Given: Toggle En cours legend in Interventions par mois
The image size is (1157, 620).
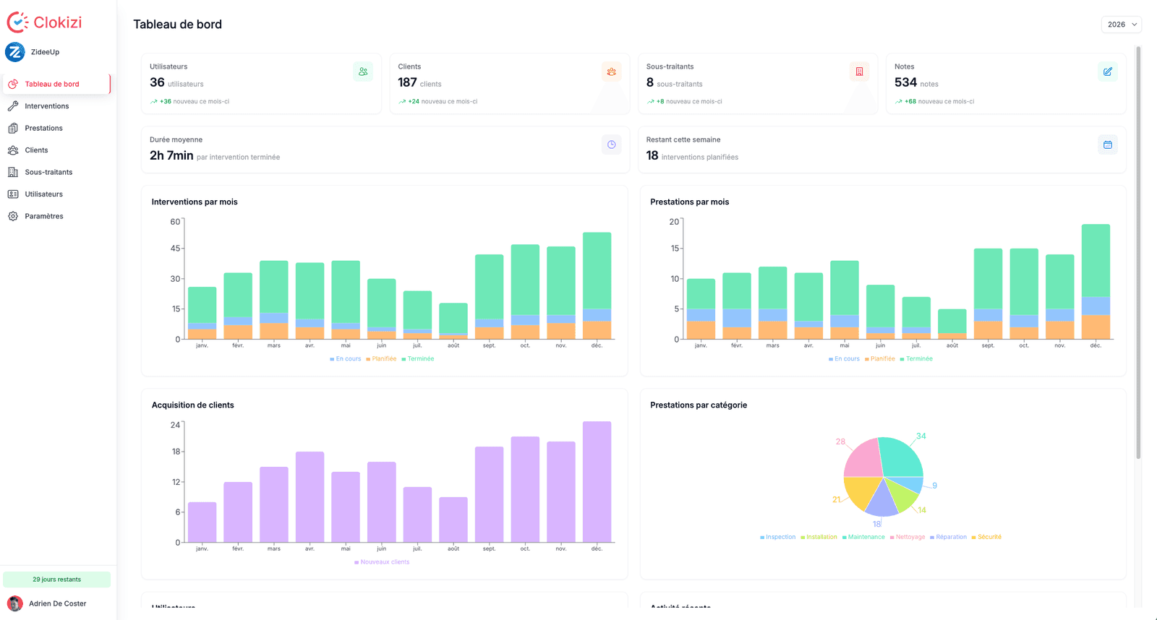Looking at the screenshot, I should point(346,359).
